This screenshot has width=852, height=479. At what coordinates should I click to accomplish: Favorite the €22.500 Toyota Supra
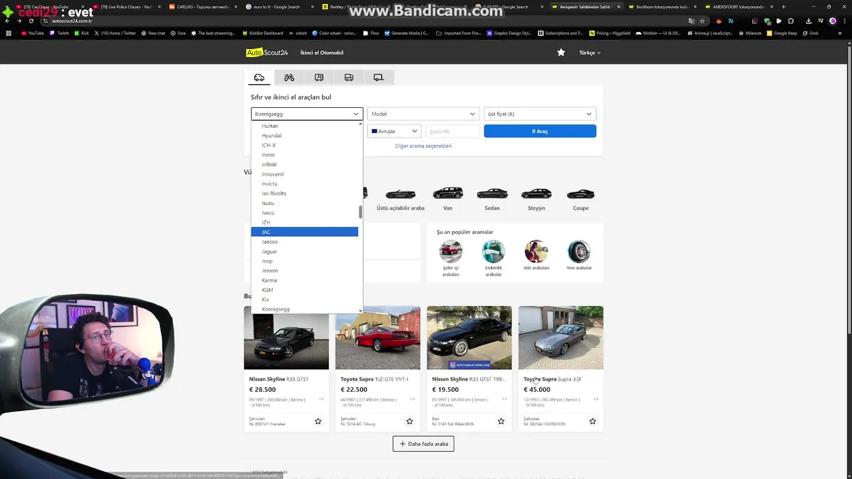pyautogui.click(x=409, y=421)
